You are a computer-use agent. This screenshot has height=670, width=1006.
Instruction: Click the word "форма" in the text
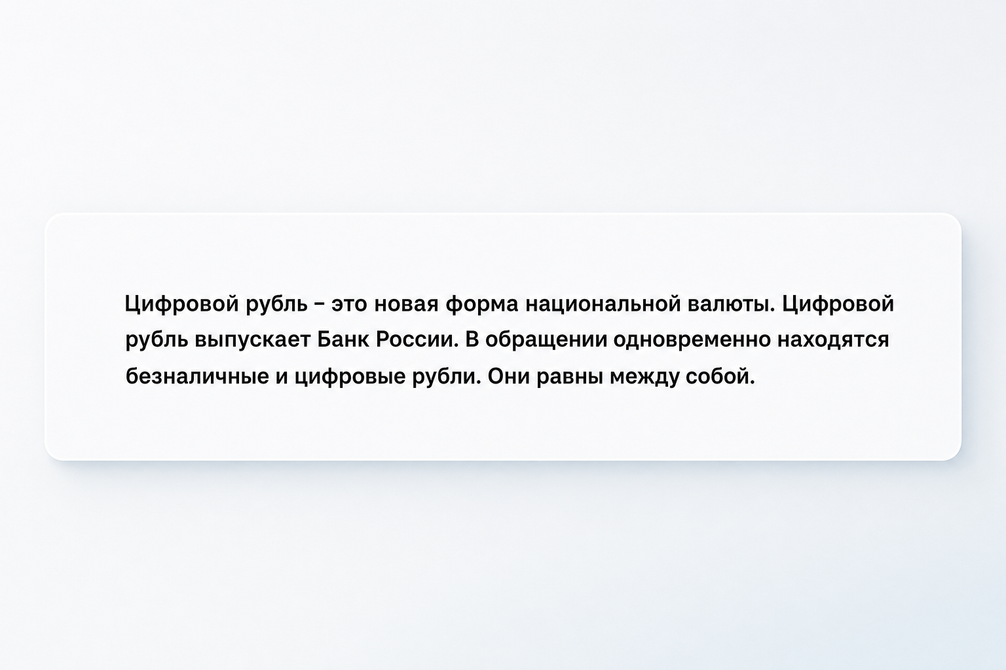click(x=481, y=305)
